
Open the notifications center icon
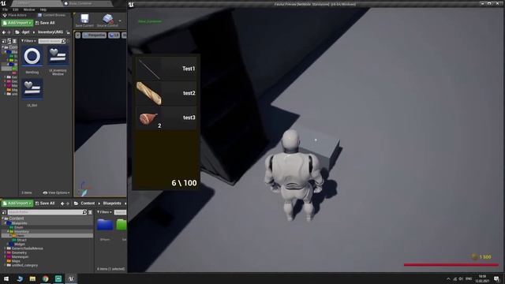pyautogui.click(x=496, y=278)
